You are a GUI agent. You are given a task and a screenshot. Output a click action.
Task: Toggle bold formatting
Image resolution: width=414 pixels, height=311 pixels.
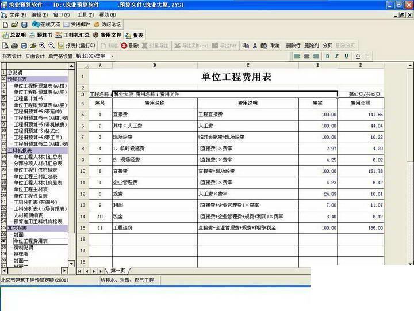(327, 56)
